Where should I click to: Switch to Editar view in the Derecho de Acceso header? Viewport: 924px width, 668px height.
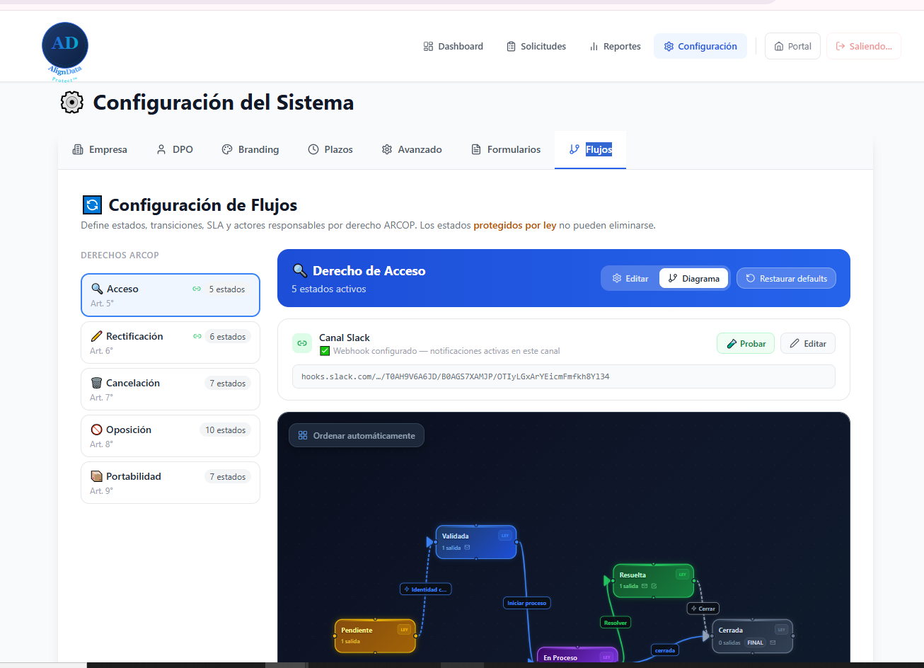(630, 278)
